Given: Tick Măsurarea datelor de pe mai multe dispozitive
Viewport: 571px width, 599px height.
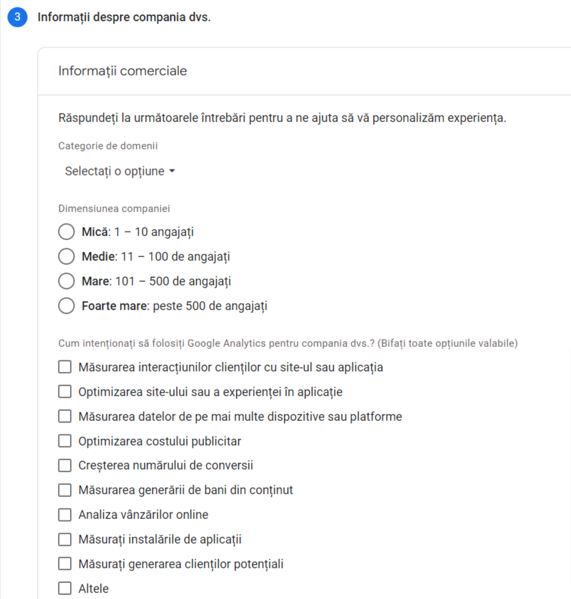Looking at the screenshot, I should click(65, 416).
